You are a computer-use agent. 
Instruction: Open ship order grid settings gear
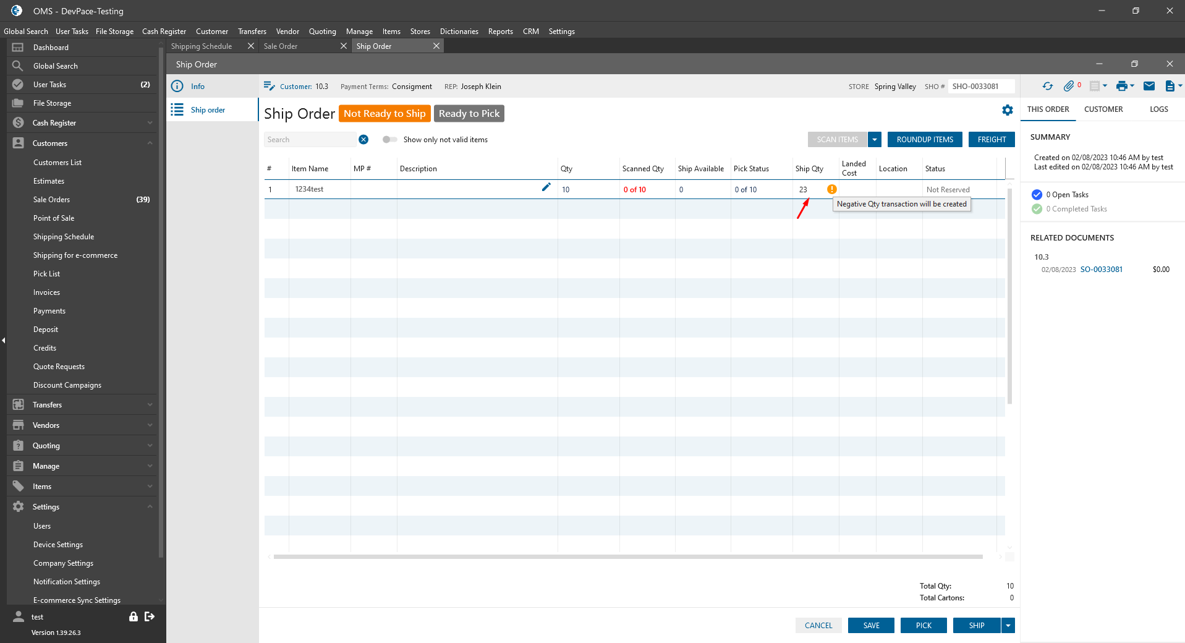point(1007,110)
